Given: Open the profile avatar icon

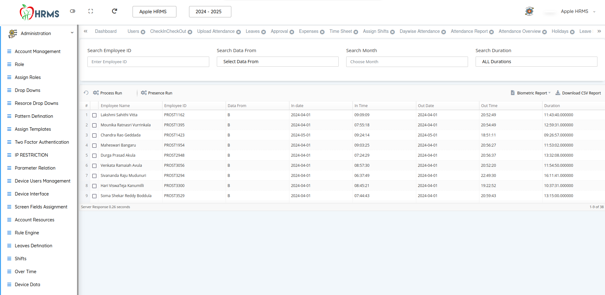Looking at the screenshot, I should (x=529, y=11).
